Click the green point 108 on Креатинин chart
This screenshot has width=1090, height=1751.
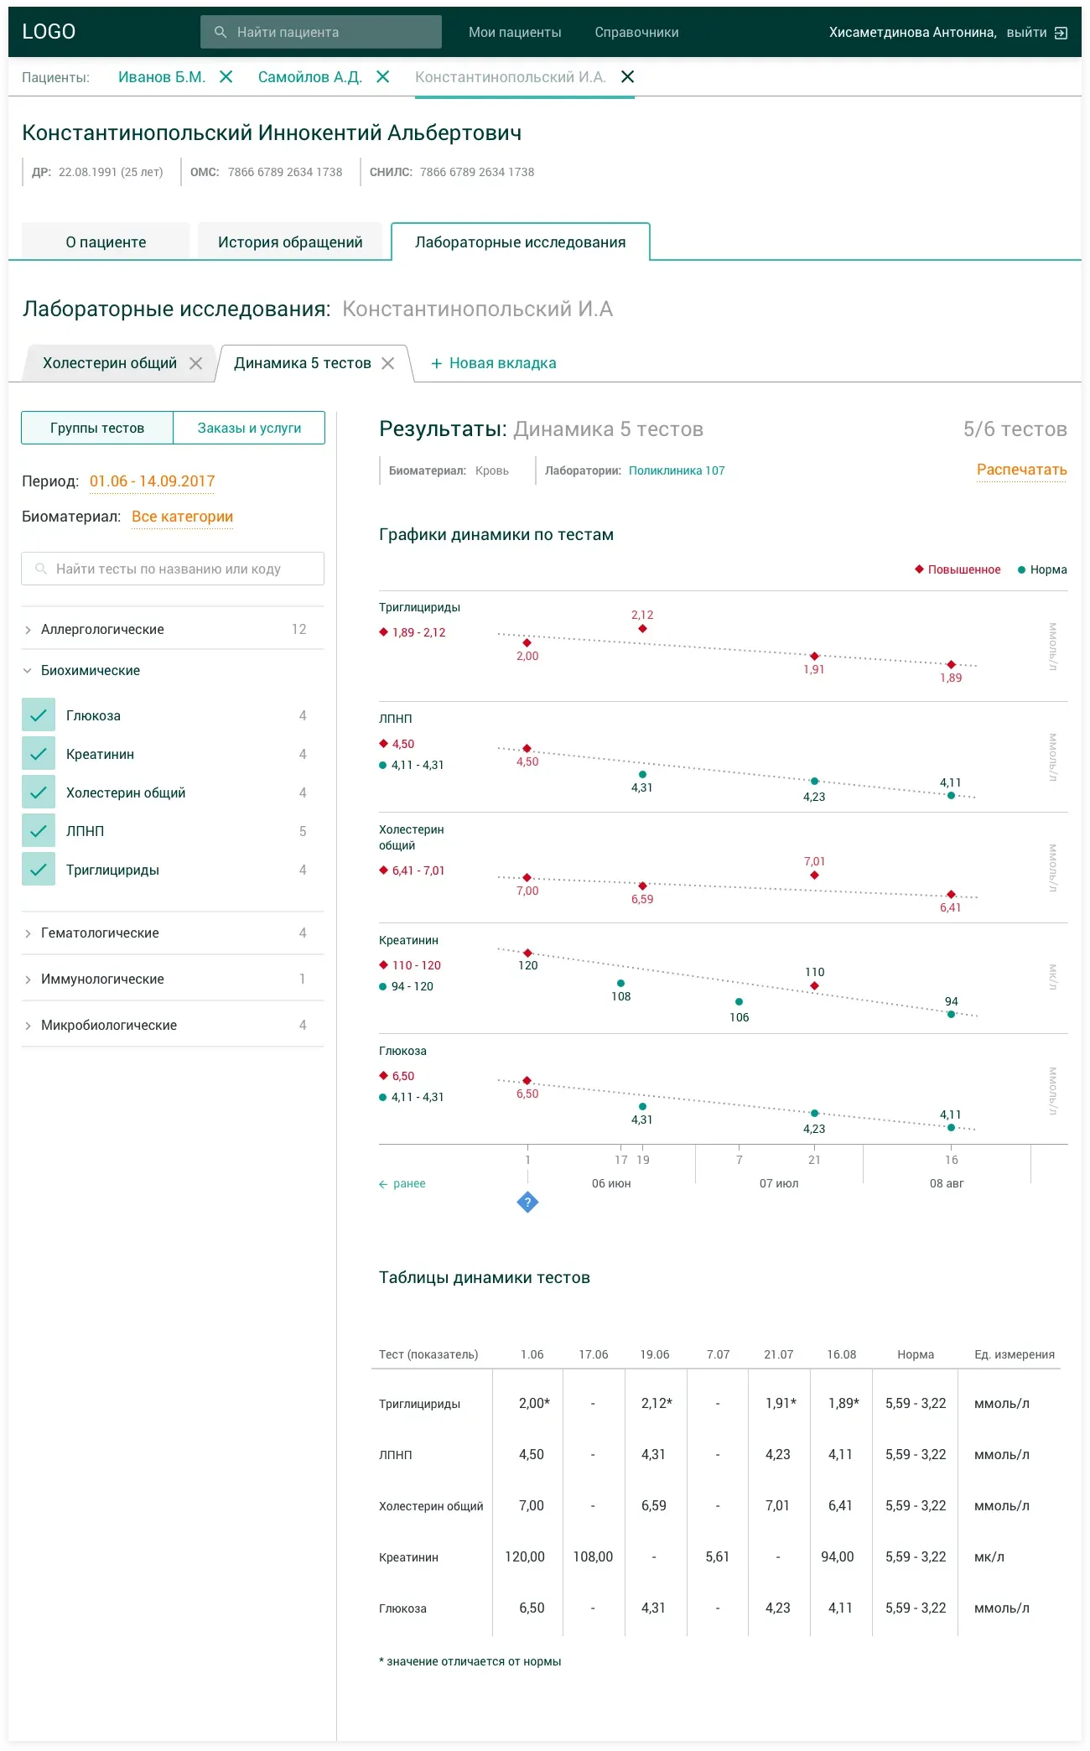620,983
